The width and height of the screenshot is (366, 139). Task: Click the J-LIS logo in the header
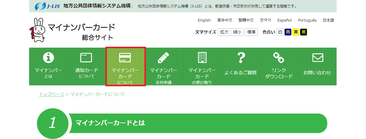click(x=48, y=6)
